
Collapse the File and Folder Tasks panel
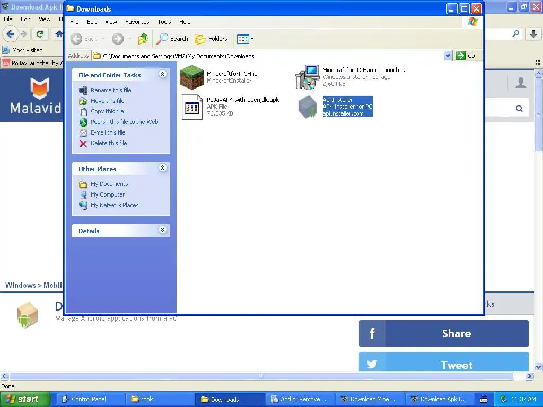click(162, 74)
